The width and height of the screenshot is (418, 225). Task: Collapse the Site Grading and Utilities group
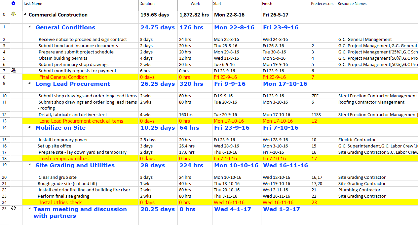29,165
